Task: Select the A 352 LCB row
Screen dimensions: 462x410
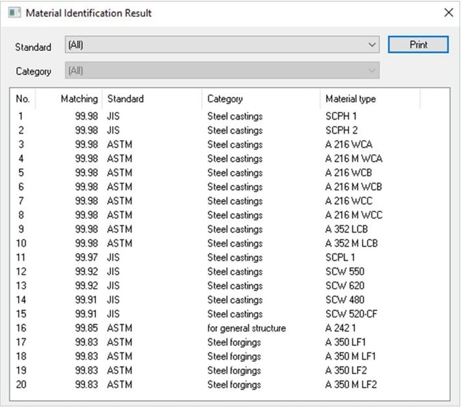Action: 346,229
